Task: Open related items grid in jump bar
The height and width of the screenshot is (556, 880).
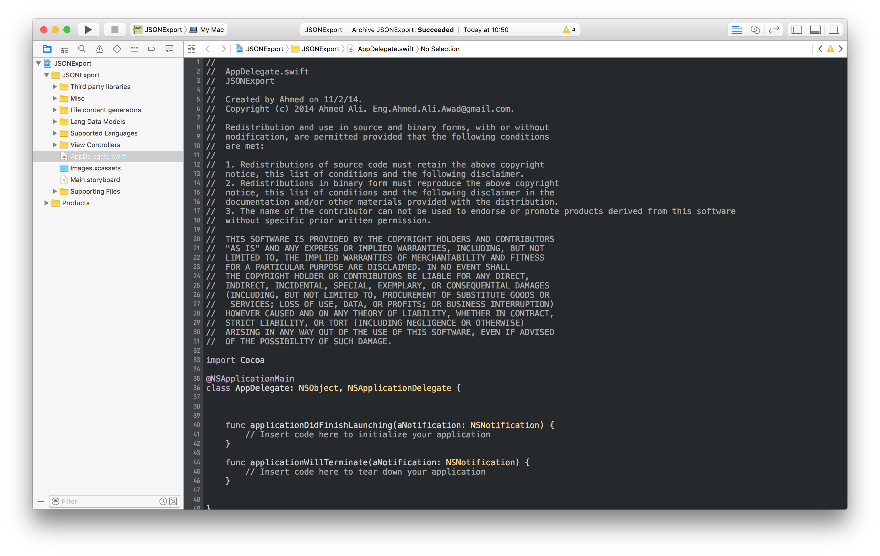Action: (x=191, y=49)
